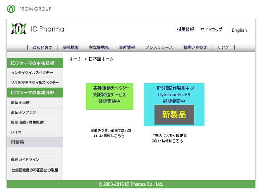The width and height of the screenshot is (263, 192).
Task: Switch to the English version button
Action: click(x=240, y=30)
